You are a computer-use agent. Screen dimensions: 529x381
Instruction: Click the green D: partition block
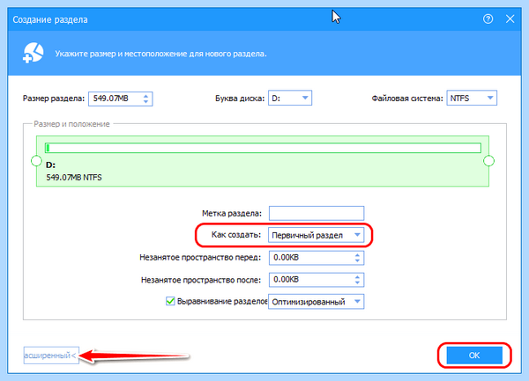coord(263,161)
